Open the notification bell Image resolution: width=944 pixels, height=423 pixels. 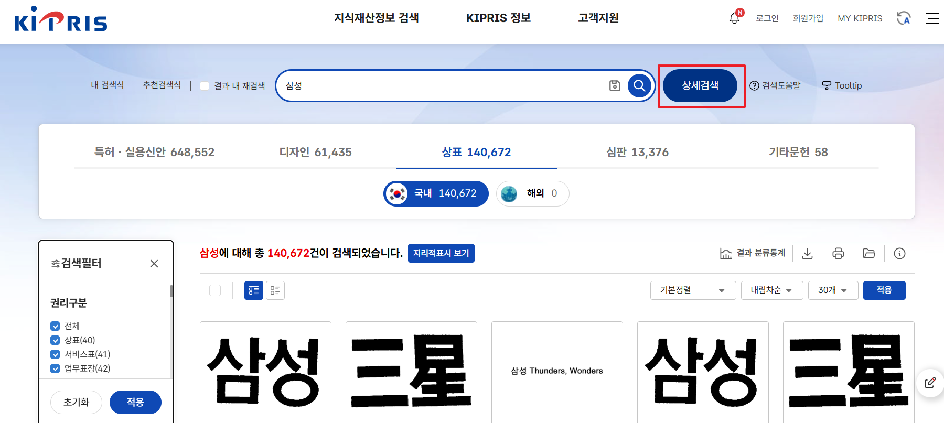point(734,18)
